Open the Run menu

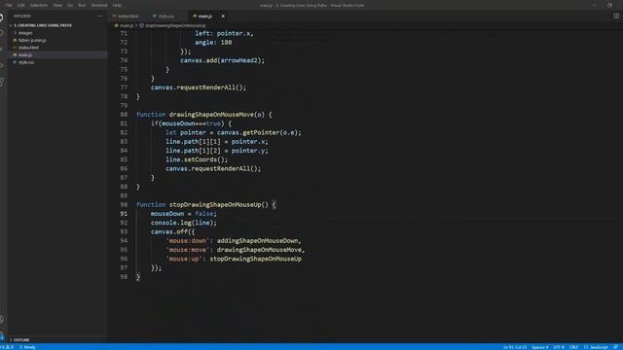[82, 5]
